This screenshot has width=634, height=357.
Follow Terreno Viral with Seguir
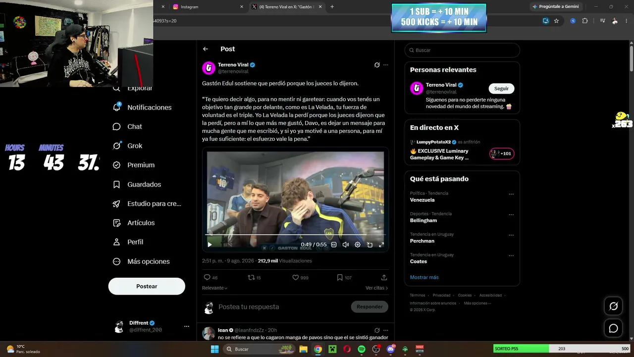point(501,88)
